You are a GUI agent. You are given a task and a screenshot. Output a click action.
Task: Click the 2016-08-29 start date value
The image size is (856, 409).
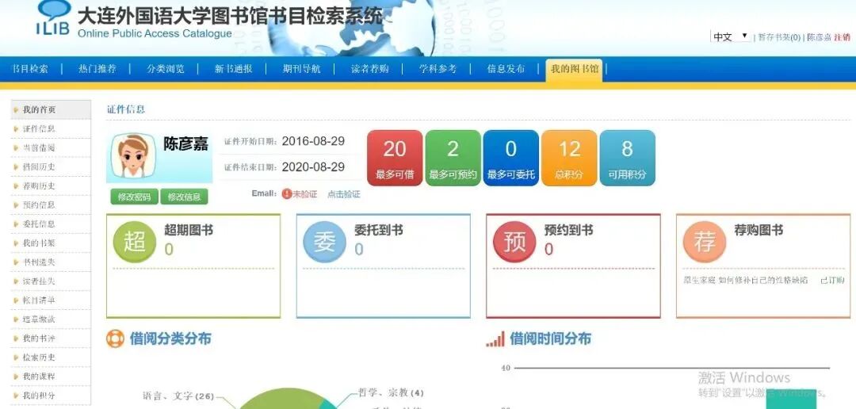click(313, 141)
